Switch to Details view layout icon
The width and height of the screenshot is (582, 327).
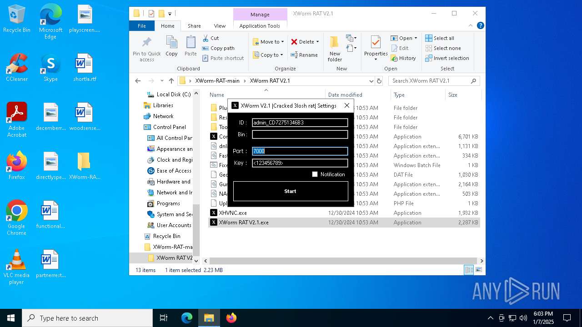click(x=469, y=270)
